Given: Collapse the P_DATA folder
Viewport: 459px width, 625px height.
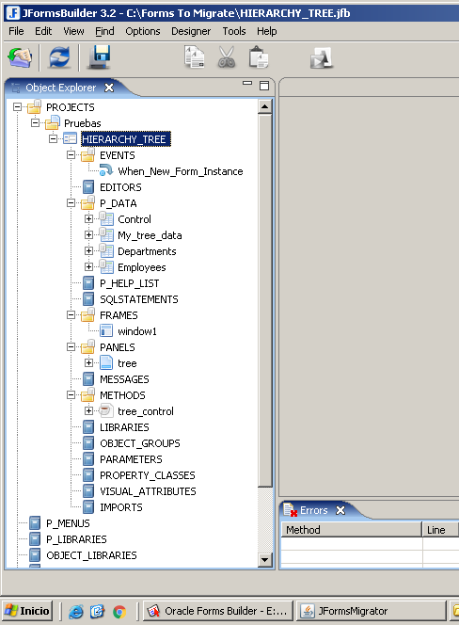Looking at the screenshot, I should (71, 203).
